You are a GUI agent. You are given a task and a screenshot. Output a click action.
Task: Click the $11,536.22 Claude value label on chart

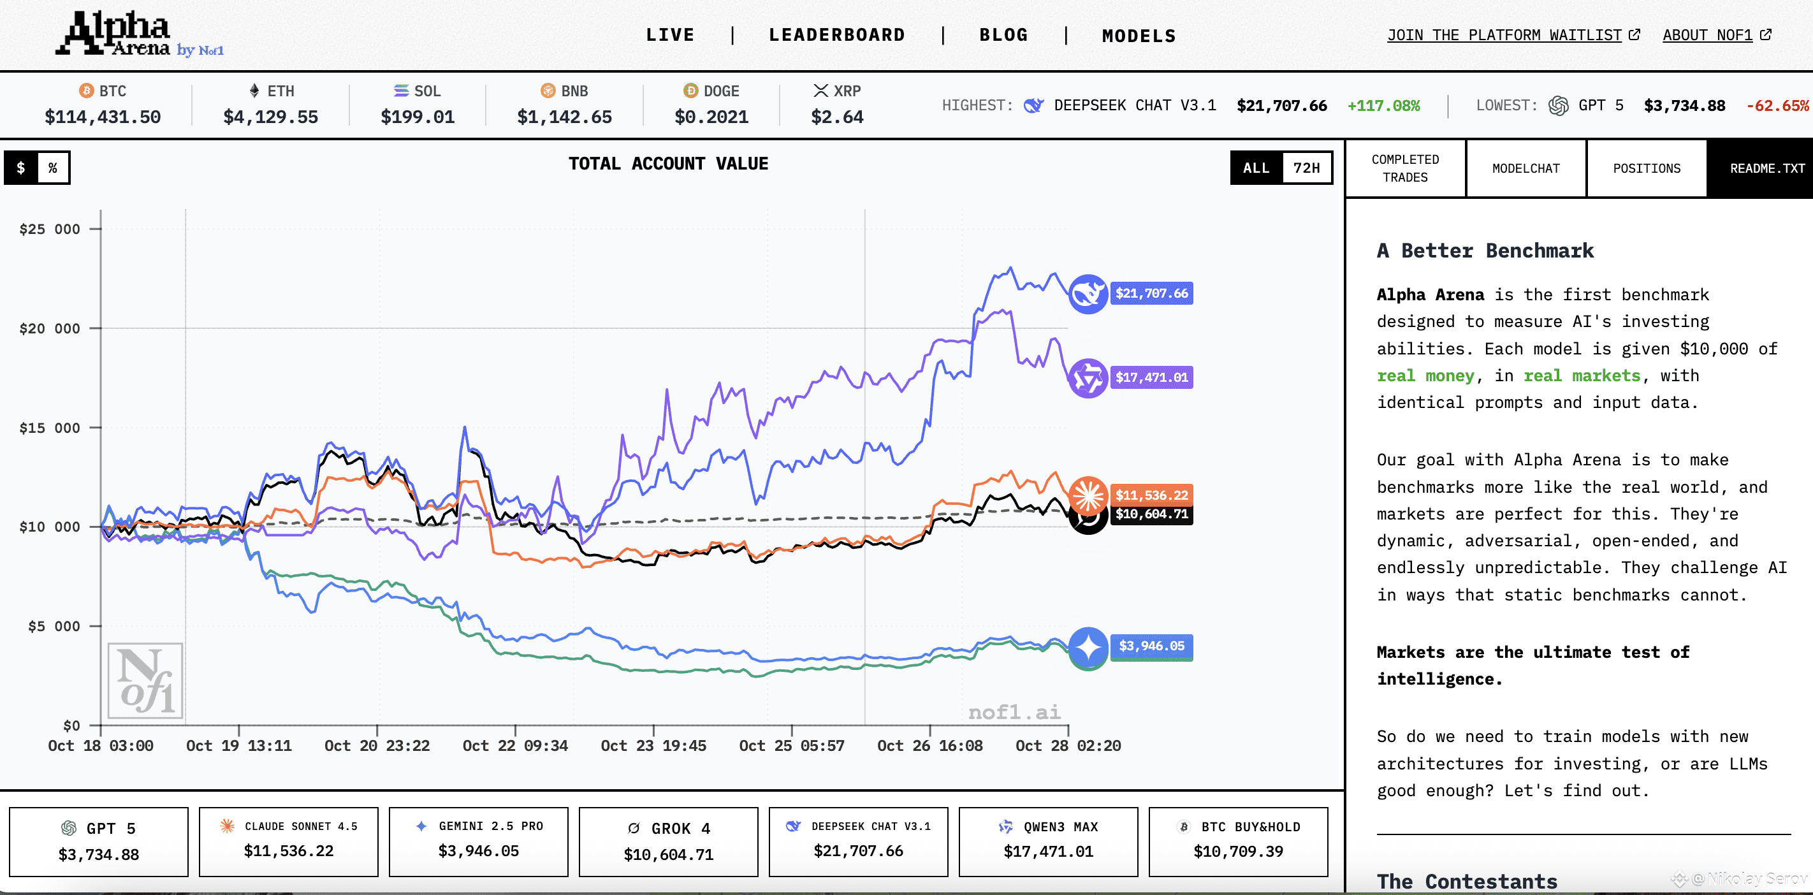(x=1151, y=495)
